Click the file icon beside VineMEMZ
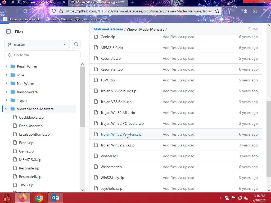This screenshot has width=271, height=203. (96, 156)
